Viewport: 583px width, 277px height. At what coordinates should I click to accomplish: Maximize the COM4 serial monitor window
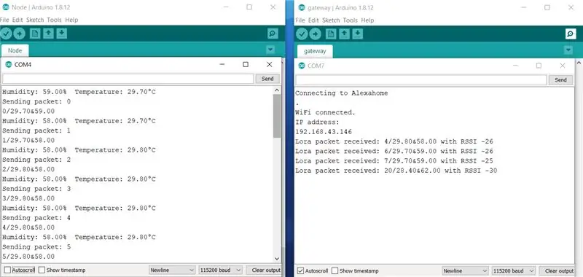click(246, 64)
